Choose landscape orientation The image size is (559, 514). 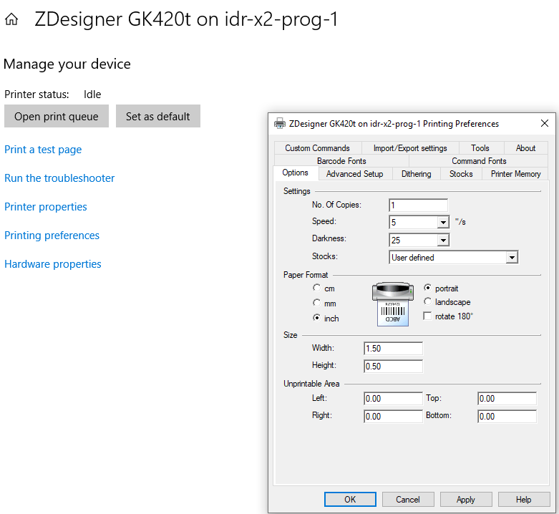pyautogui.click(x=428, y=301)
